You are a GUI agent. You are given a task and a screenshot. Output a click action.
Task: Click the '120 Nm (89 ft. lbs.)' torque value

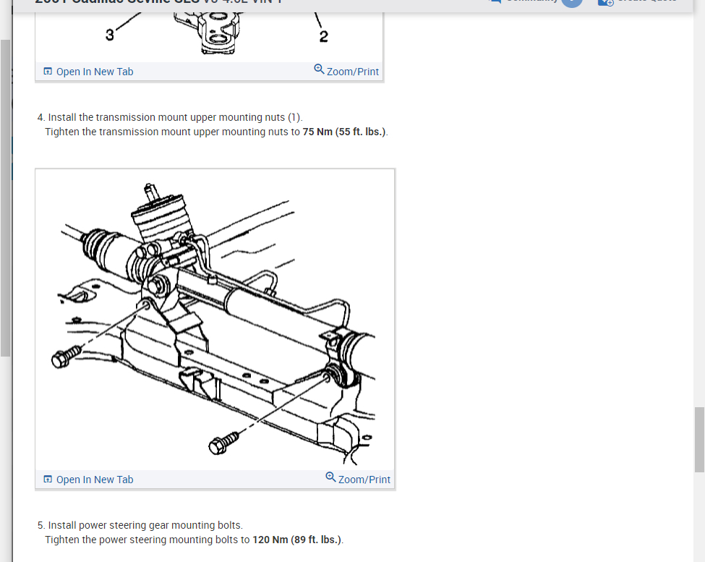(x=296, y=540)
